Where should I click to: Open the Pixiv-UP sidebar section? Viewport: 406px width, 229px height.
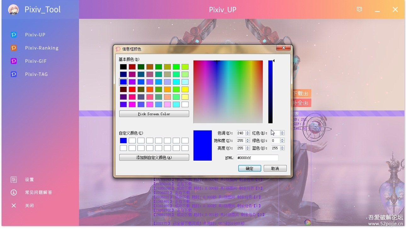click(x=35, y=35)
